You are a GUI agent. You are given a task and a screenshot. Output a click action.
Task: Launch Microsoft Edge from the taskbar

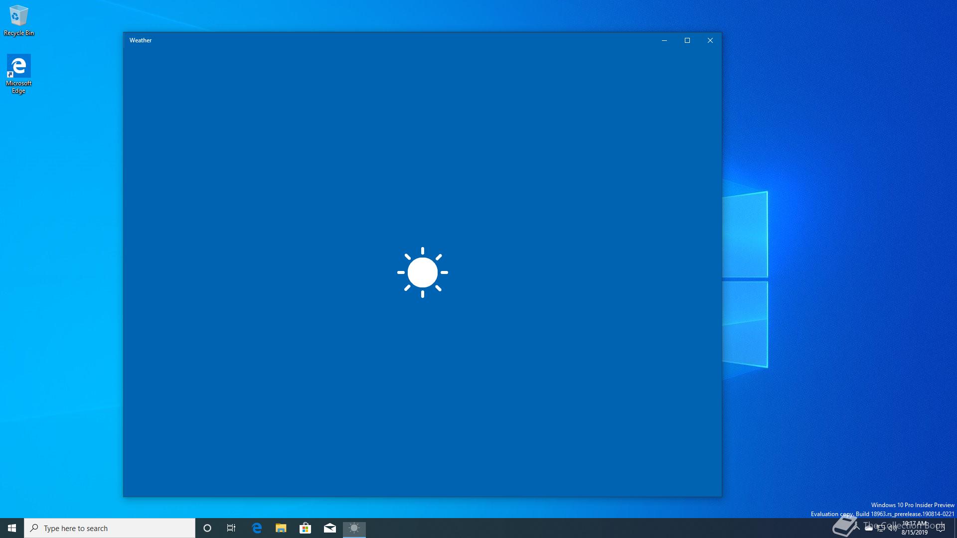(x=257, y=528)
